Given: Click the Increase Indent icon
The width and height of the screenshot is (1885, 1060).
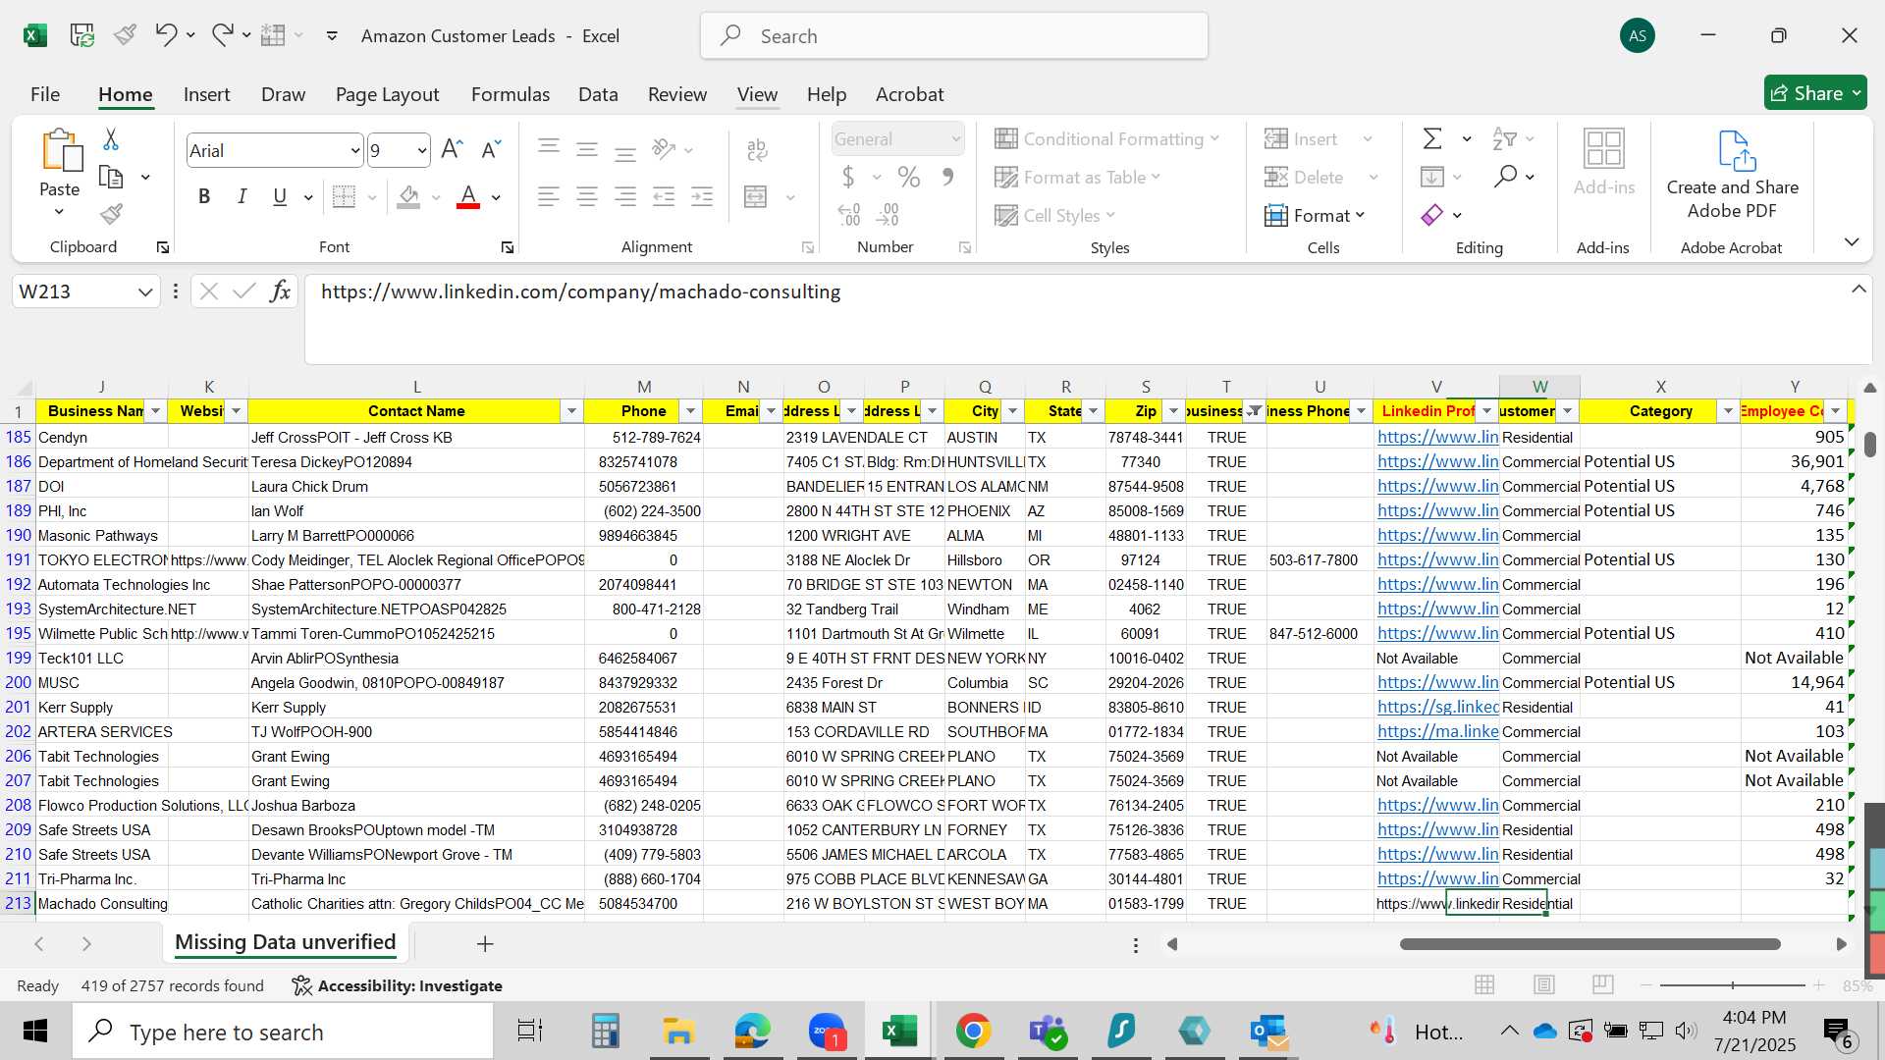Looking at the screenshot, I should click(702, 196).
